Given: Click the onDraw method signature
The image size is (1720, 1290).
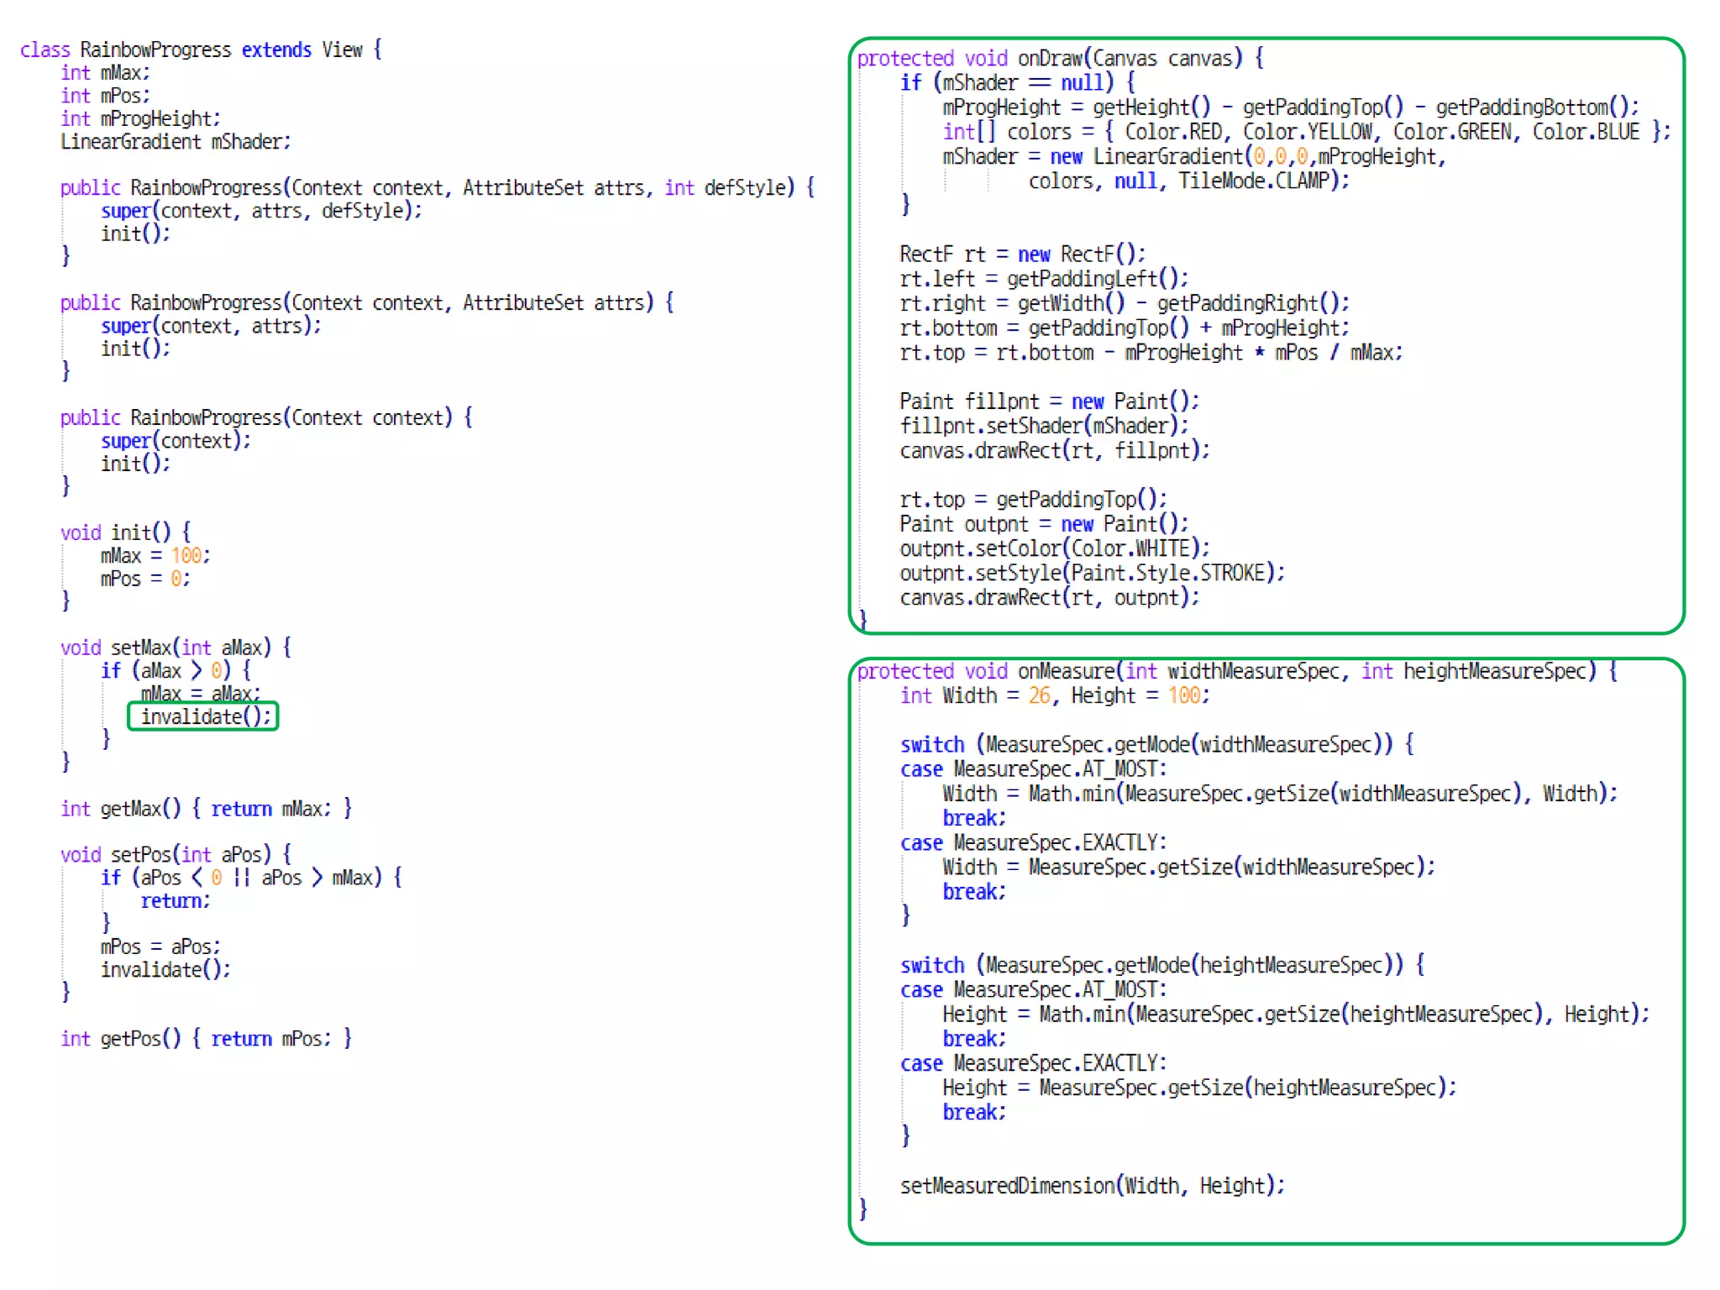Looking at the screenshot, I should (1059, 58).
